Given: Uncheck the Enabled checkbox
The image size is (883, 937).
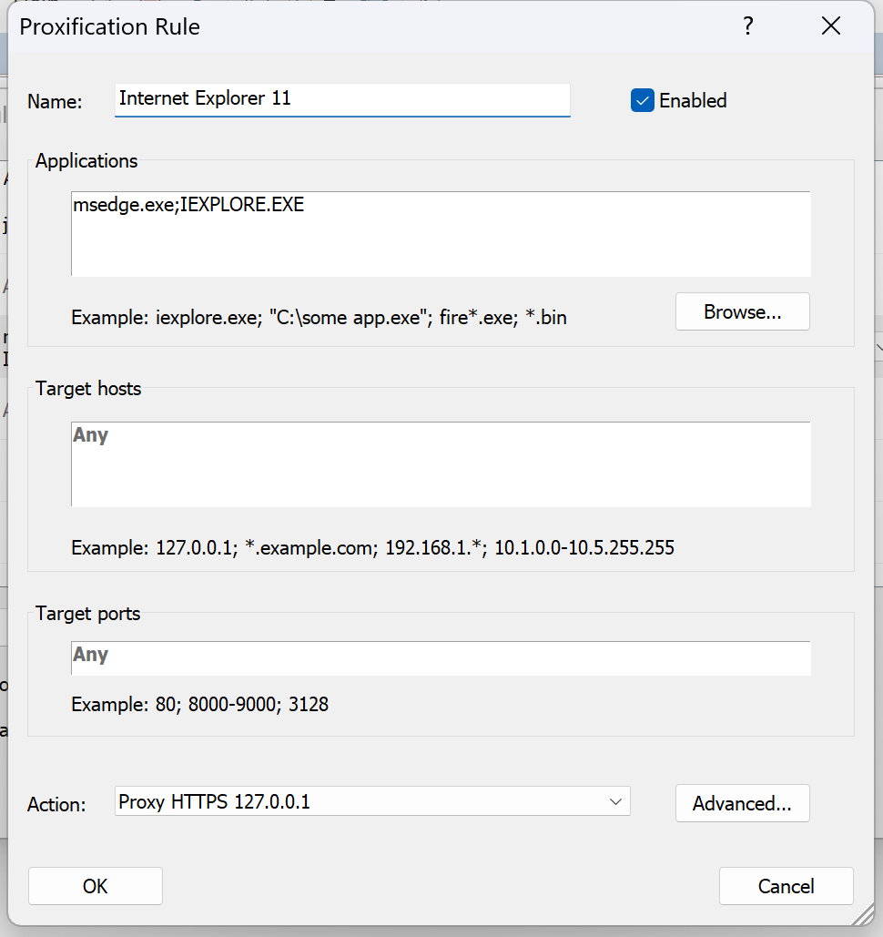Looking at the screenshot, I should 643,100.
